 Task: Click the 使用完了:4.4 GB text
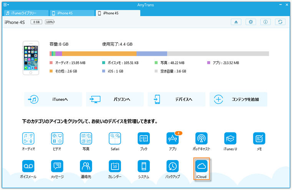(x=117, y=44)
